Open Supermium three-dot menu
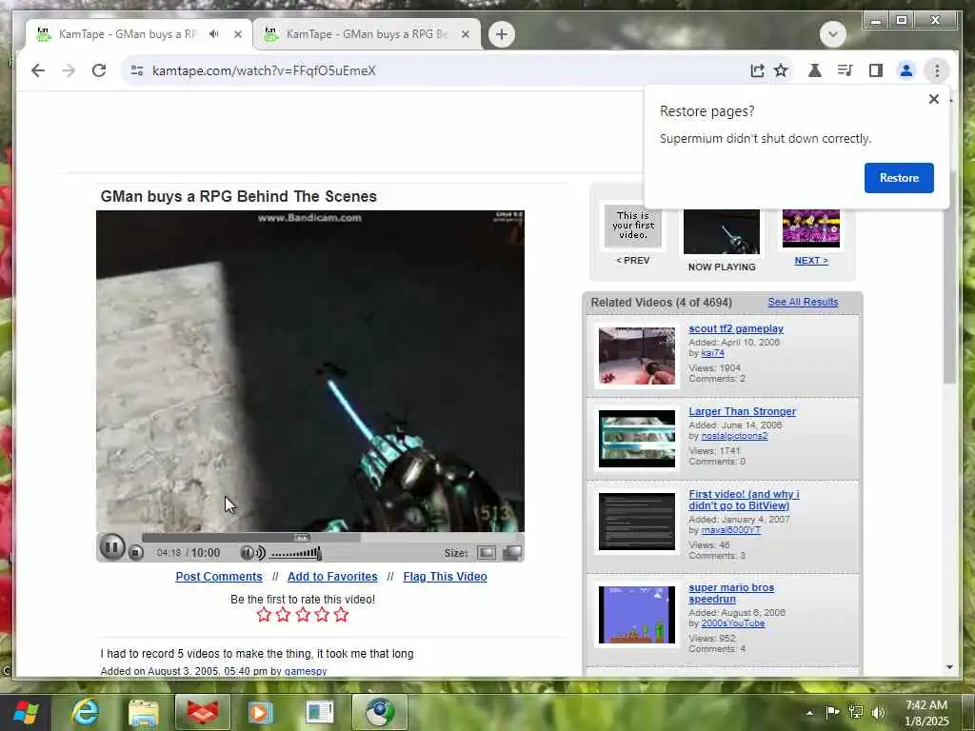Viewport: 975px width, 731px height. point(937,70)
